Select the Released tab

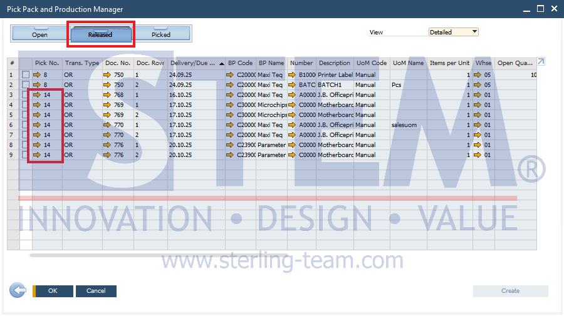[x=100, y=34]
